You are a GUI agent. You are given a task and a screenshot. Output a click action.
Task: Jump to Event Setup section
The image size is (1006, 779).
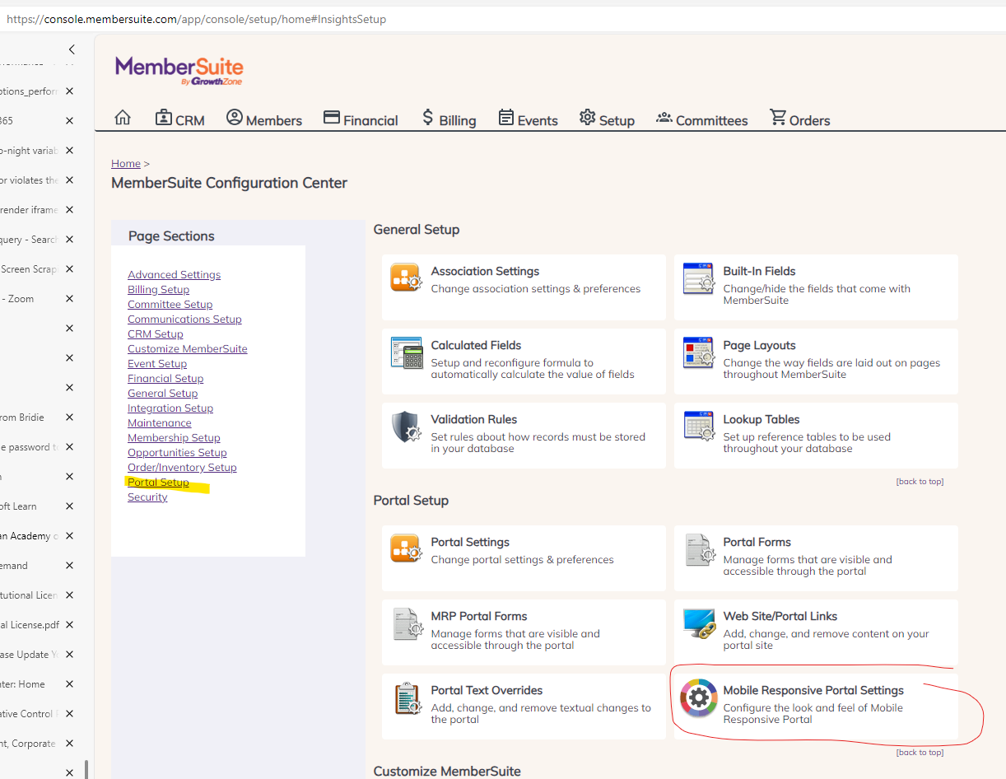click(157, 363)
